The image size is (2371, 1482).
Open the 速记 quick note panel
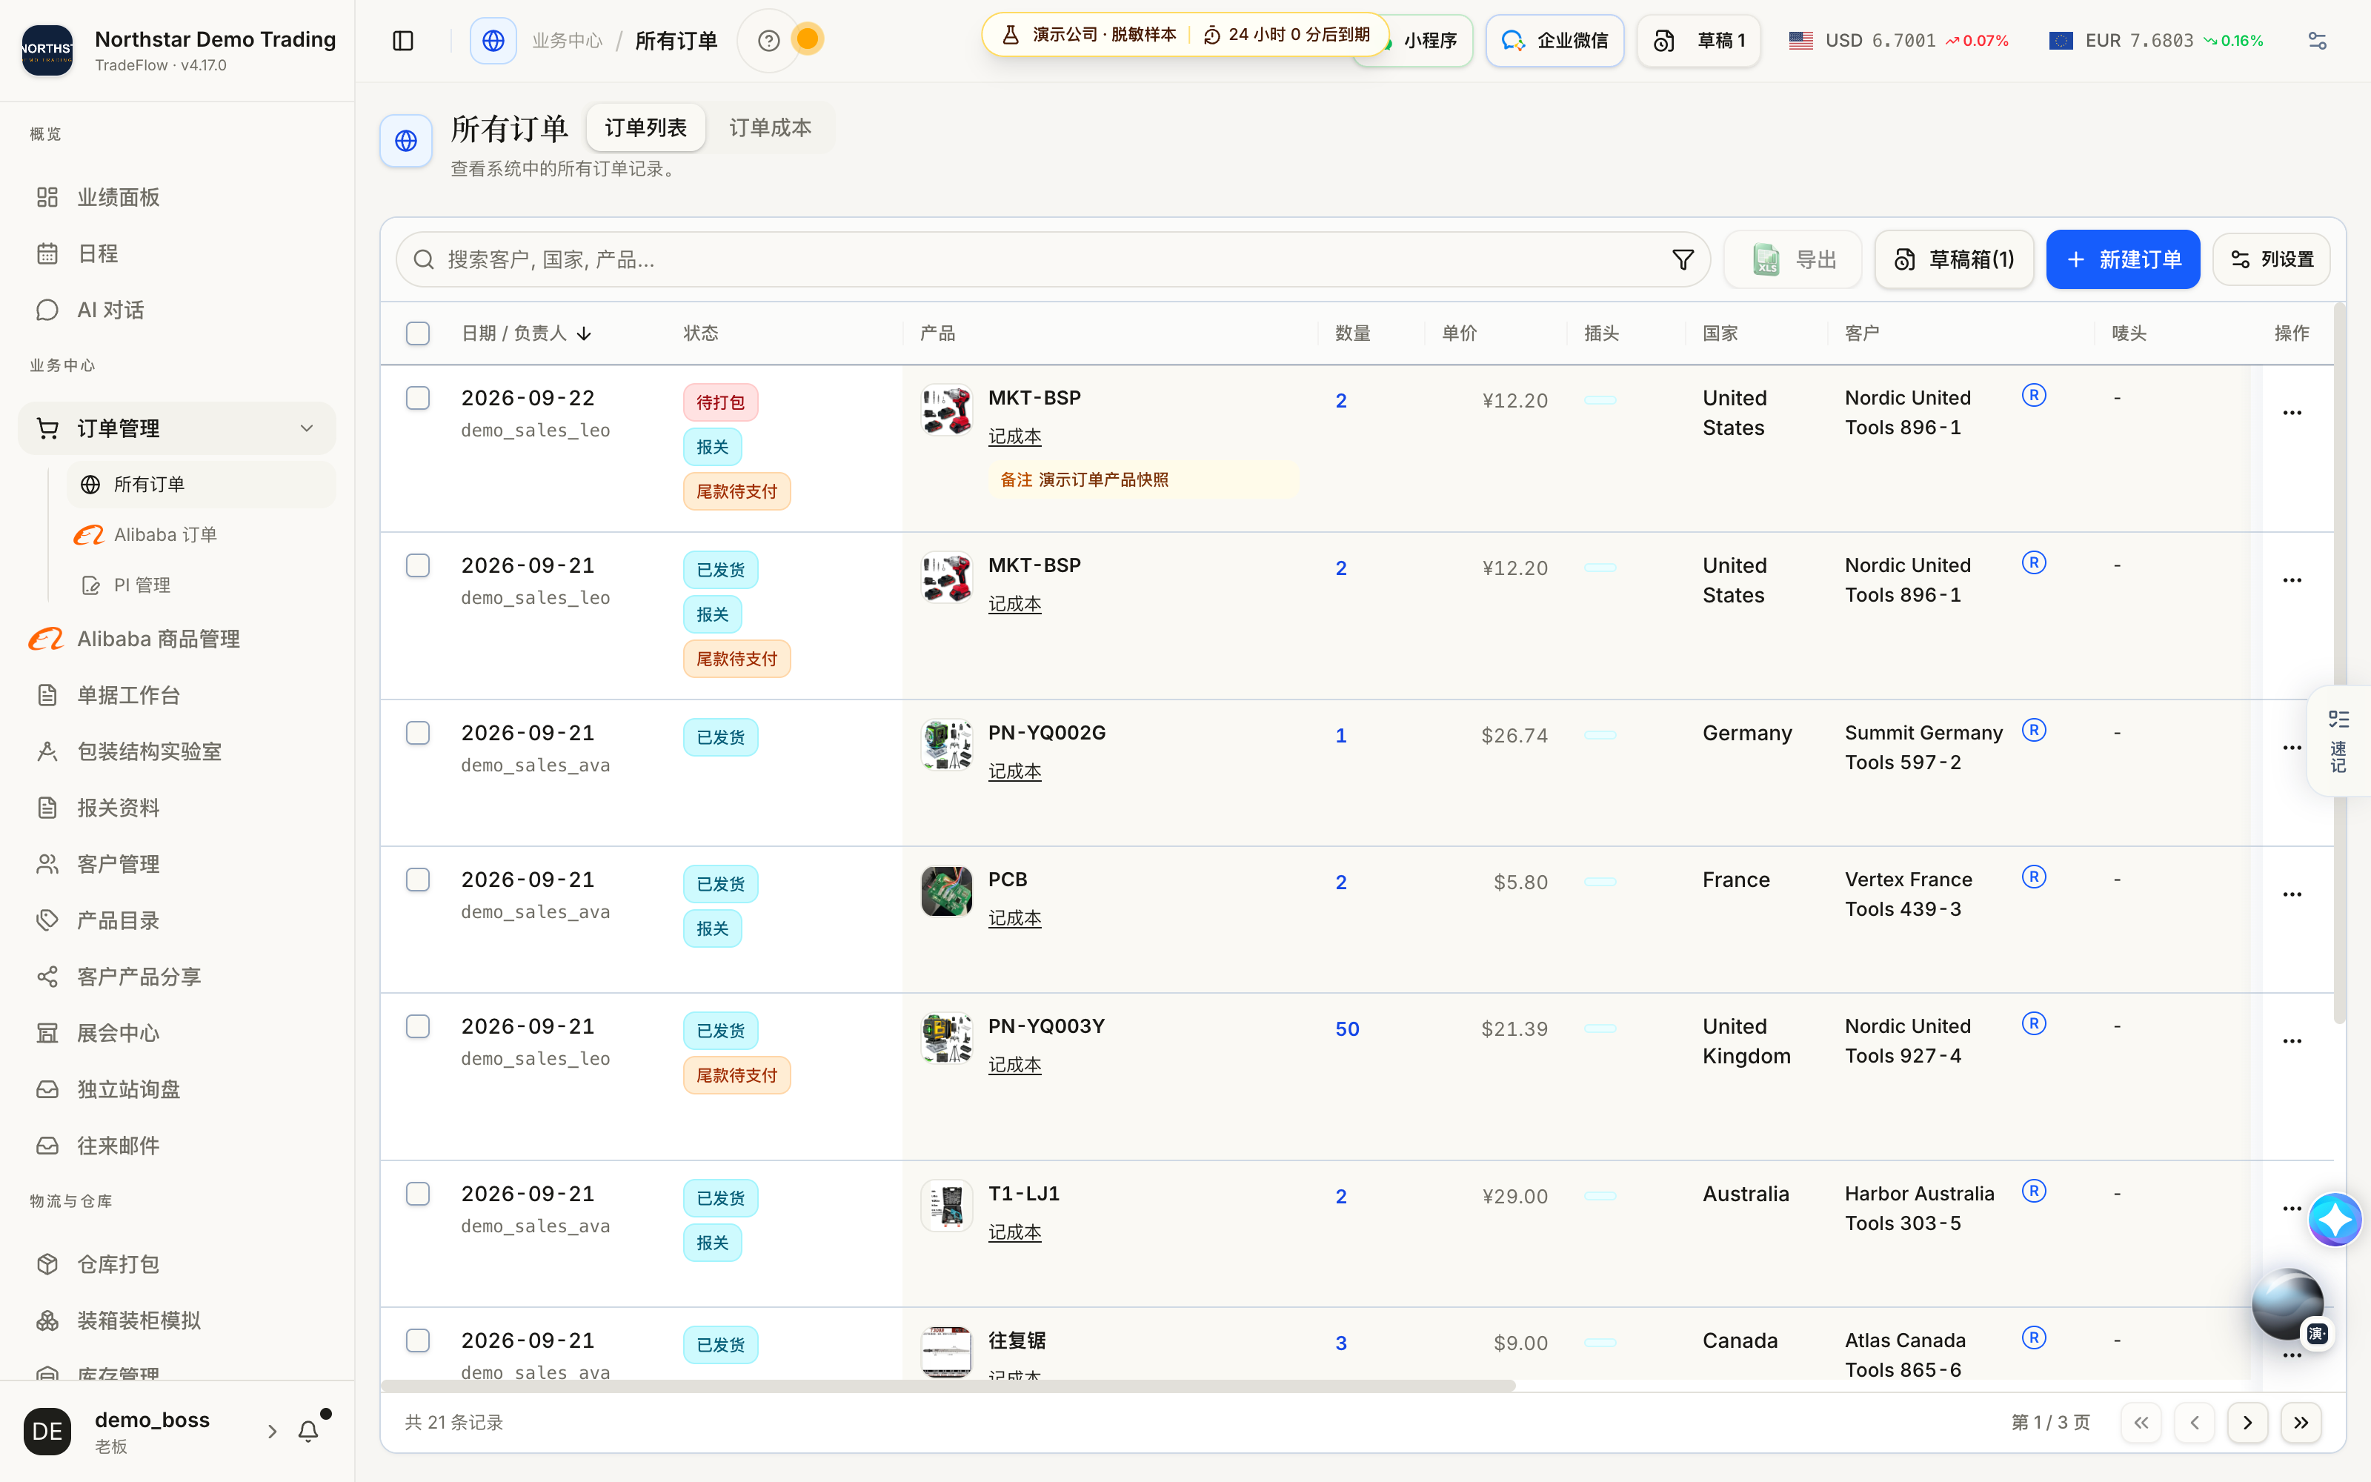[x=2338, y=741]
